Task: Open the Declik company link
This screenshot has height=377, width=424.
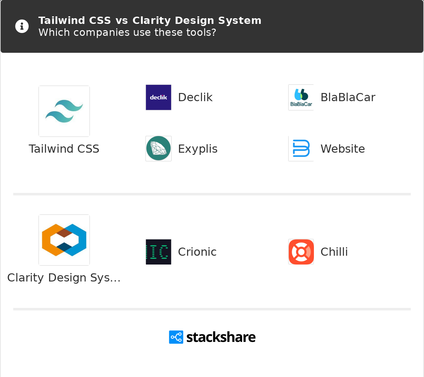Action: click(195, 97)
